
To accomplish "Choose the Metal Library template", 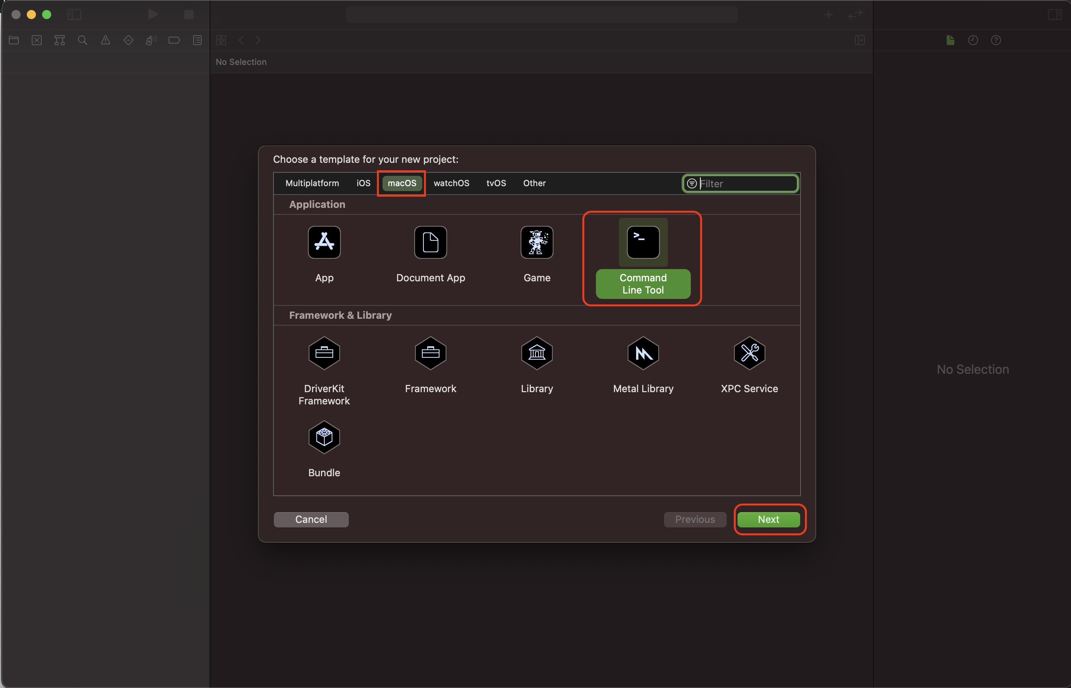I will [x=643, y=354].
